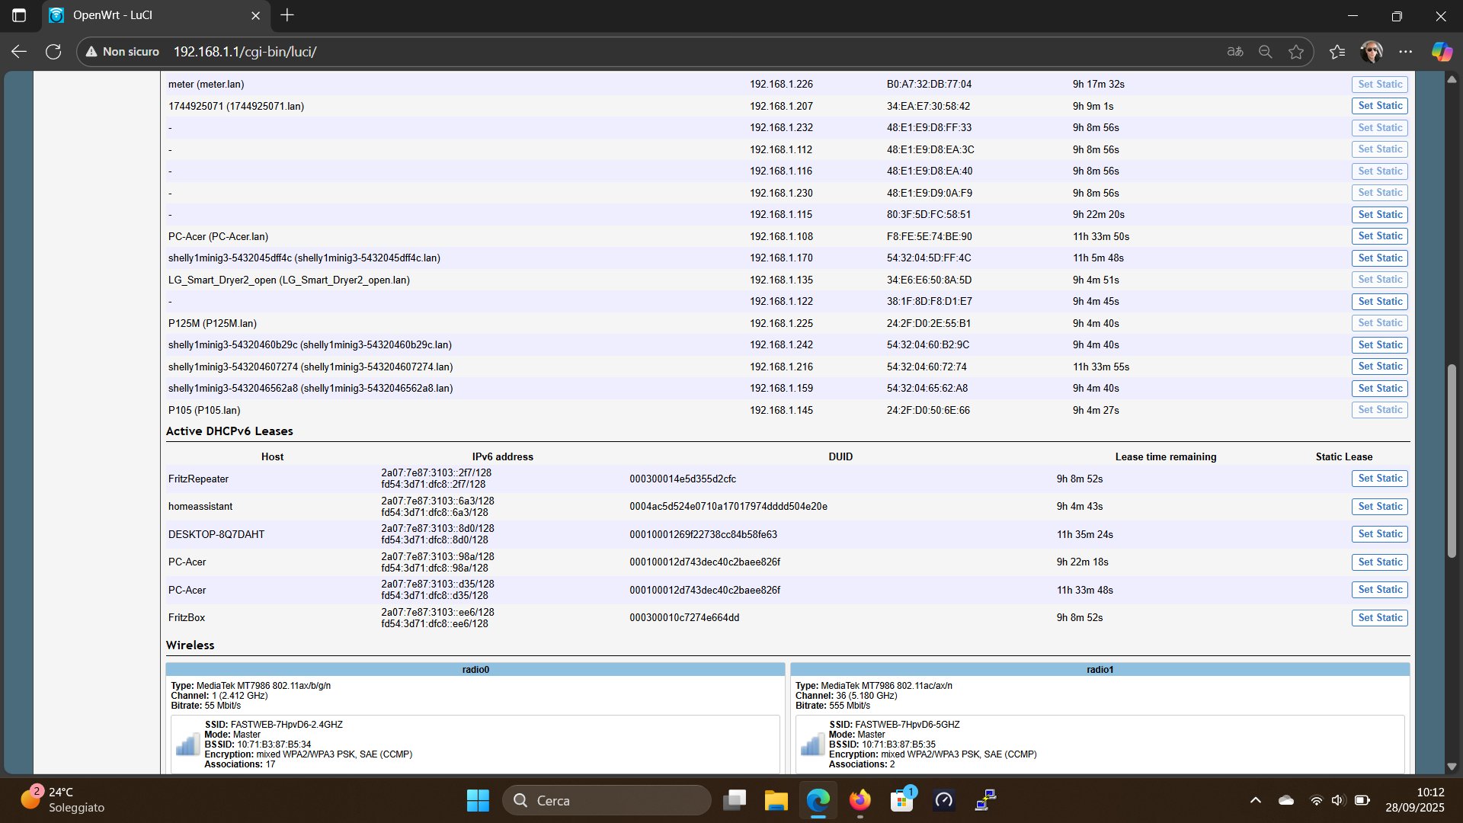Click the zoom out magnifier icon
Screen dimensions: 1463x823
click(1265, 52)
